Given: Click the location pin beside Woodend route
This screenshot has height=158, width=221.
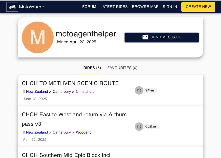Looking at the screenshot, I should [24, 132].
